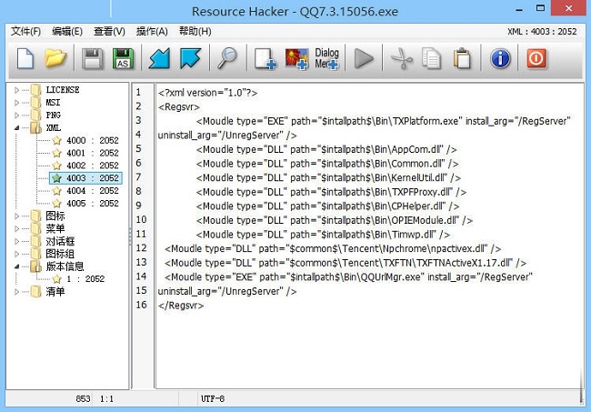Click the compile script play icon
This screenshot has width=591, height=412.
[x=364, y=59]
